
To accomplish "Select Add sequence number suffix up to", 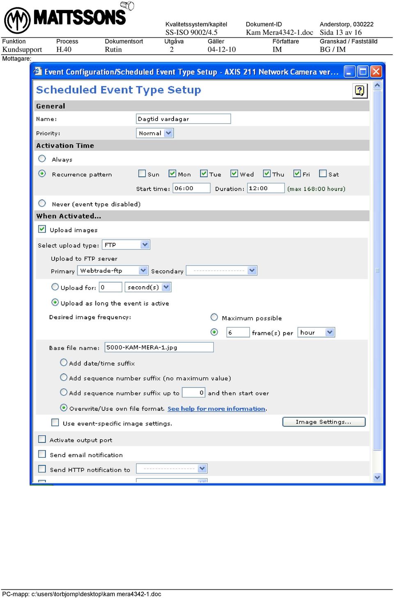I will coord(64,392).
